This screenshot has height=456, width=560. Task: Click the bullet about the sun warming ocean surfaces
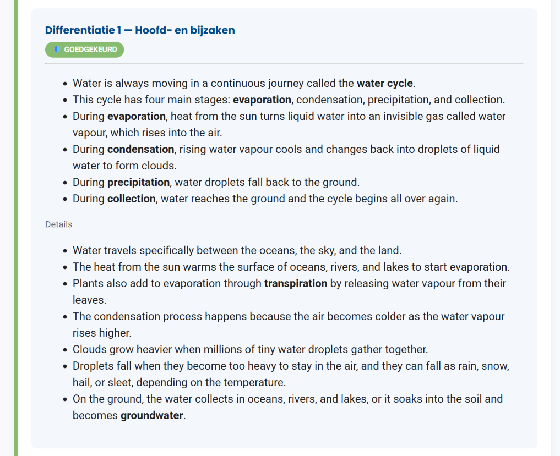[x=291, y=267]
